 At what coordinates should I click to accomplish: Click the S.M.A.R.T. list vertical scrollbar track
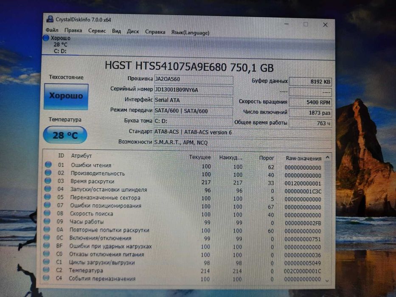click(328, 219)
